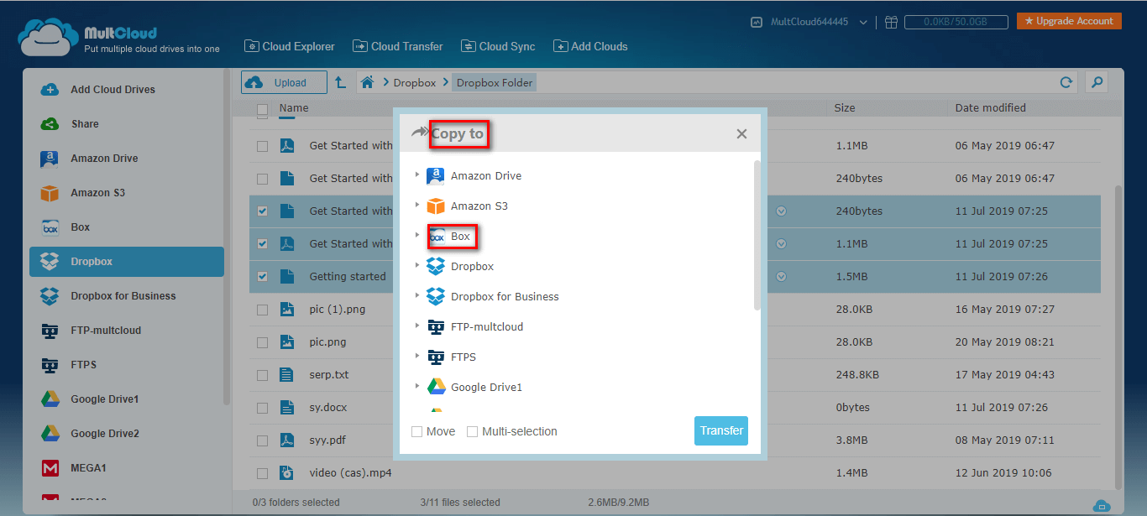The height and width of the screenshot is (516, 1147).
Task: Expand the FTP-multcloud tree node arrow
Action: (x=417, y=326)
